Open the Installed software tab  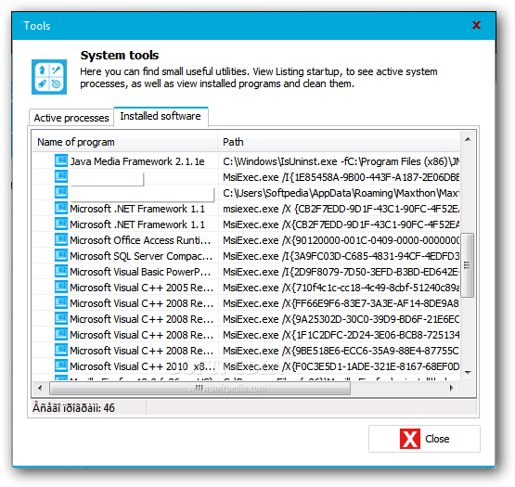161,116
